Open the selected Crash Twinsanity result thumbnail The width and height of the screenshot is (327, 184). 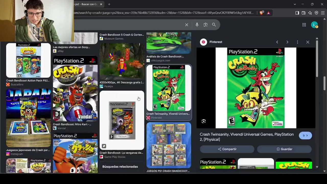[x=169, y=88]
